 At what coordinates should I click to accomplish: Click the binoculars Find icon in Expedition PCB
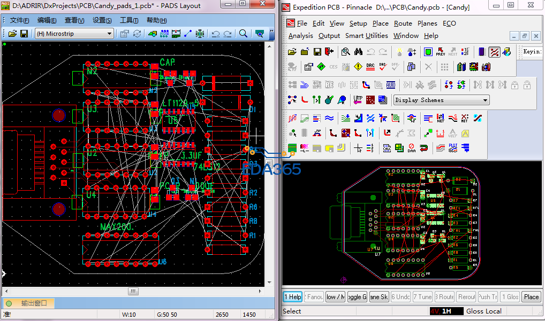tap(358, 52)
